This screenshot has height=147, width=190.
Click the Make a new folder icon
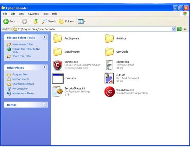tap(9, 44)
